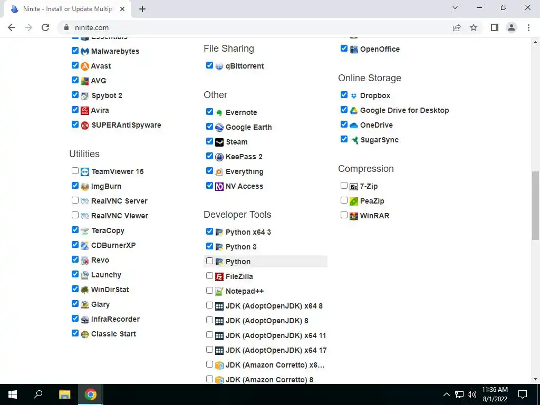Show hidden system tray icons
Image resolution: width=540 pixels, height=405 pixels.
(x=446, y=394)
